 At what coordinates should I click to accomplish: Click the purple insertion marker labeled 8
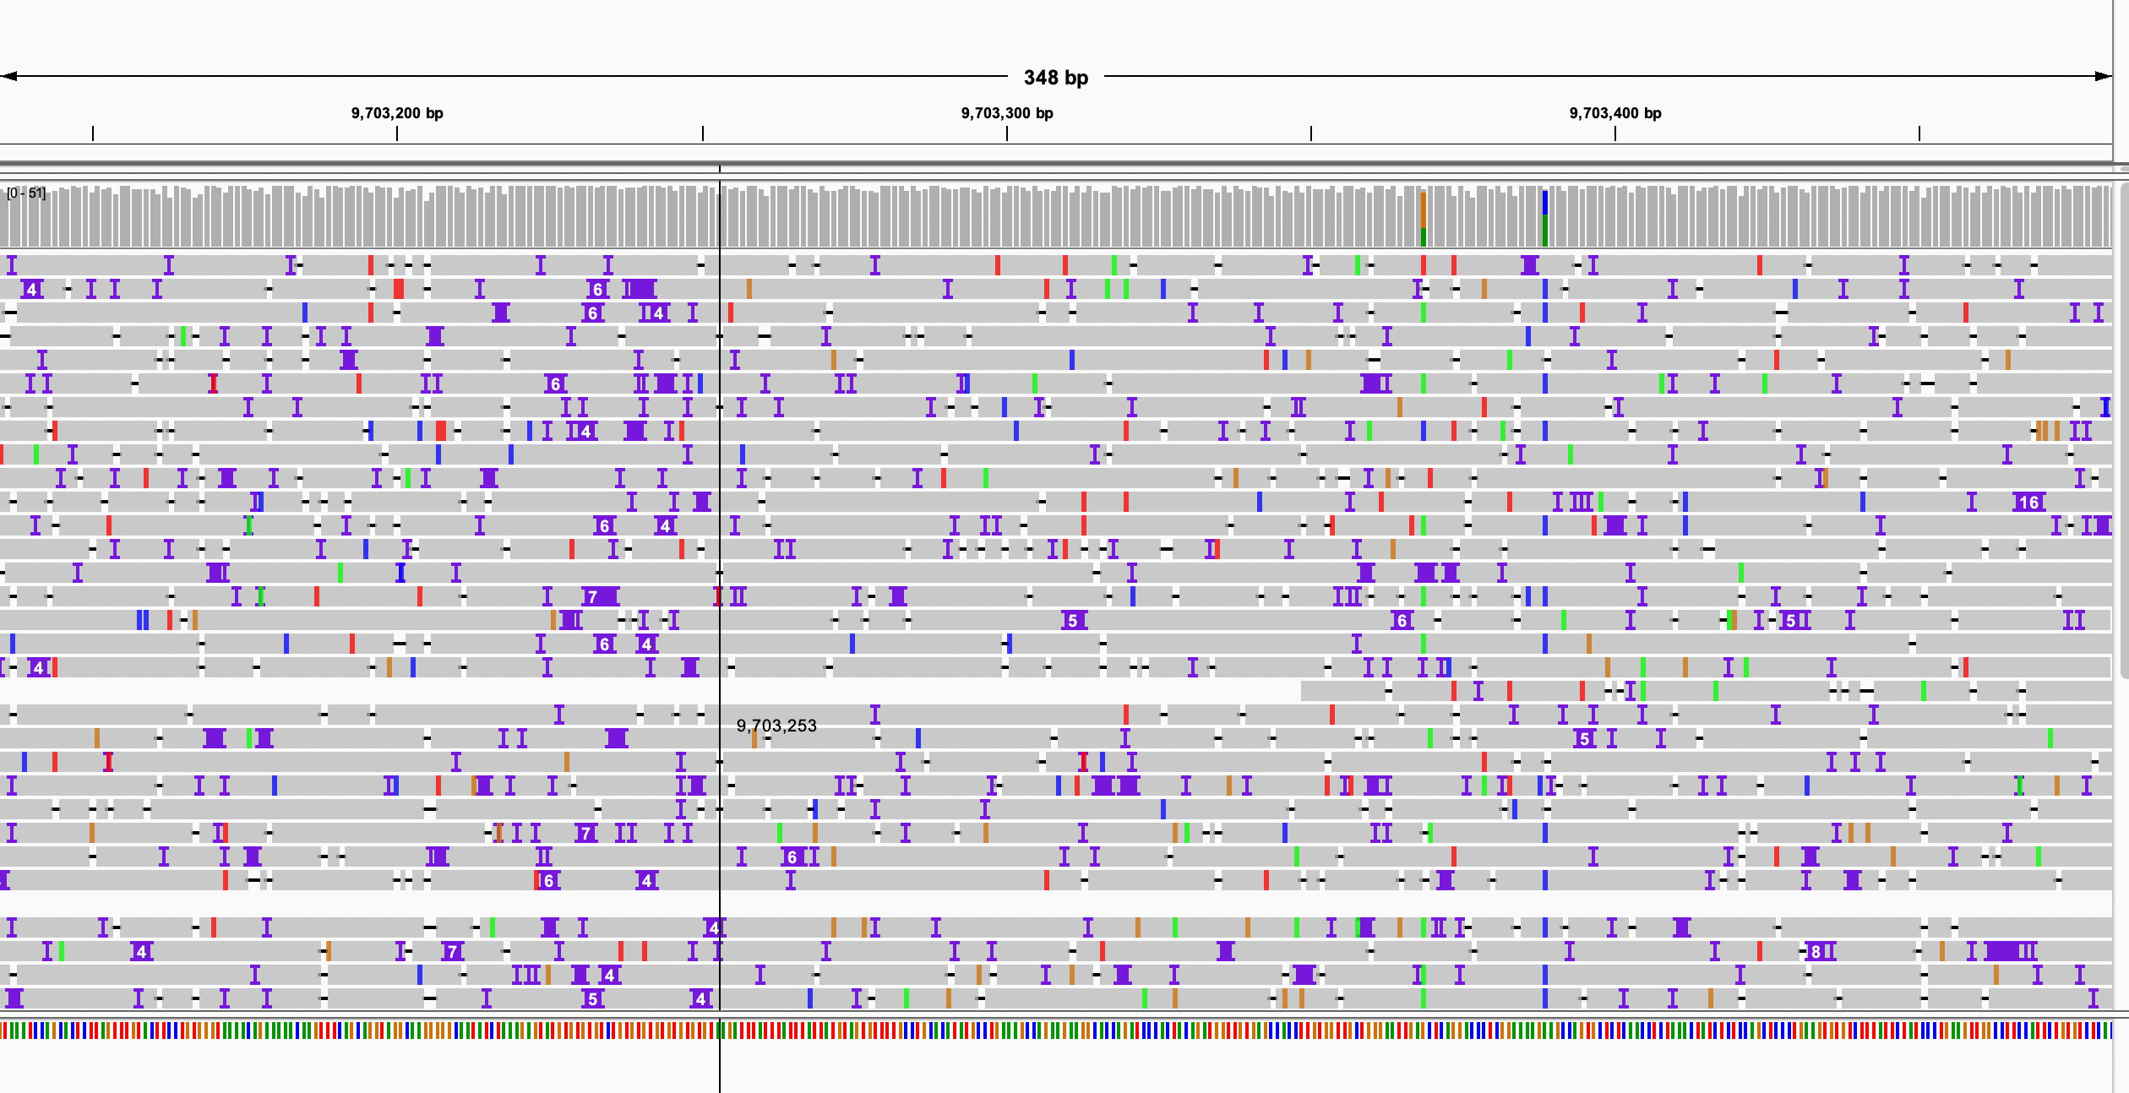(x=1816, y=952)
